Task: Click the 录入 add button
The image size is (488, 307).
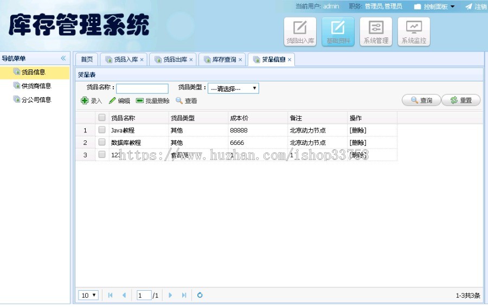Action: (x=91, y=100)
